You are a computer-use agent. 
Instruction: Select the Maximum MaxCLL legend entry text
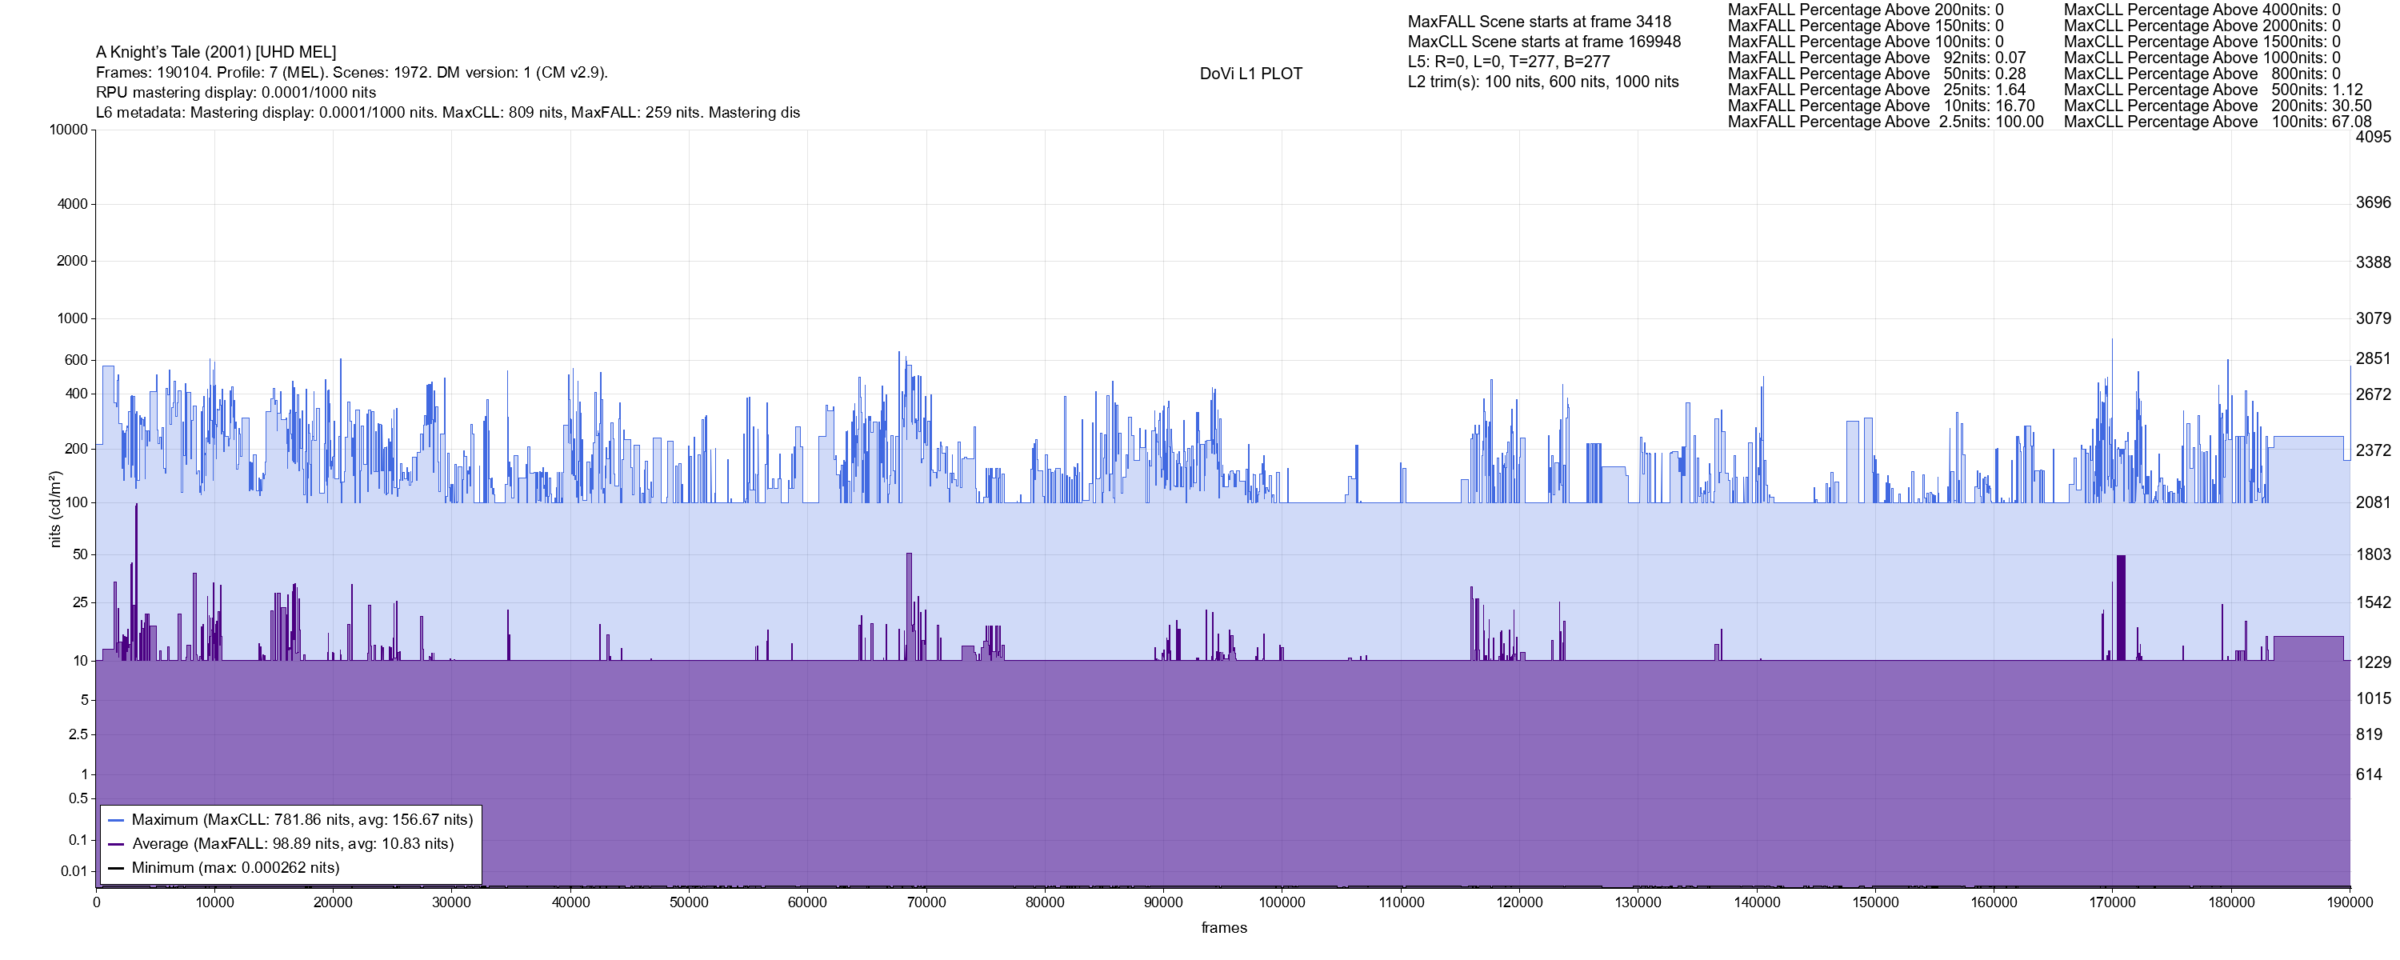click(302, 820)
